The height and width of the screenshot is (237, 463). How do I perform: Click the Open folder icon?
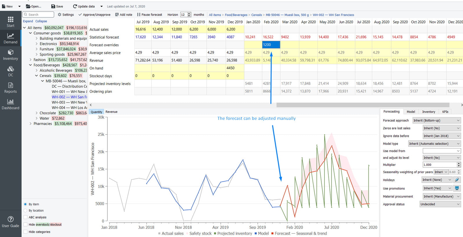coord(28,6)
